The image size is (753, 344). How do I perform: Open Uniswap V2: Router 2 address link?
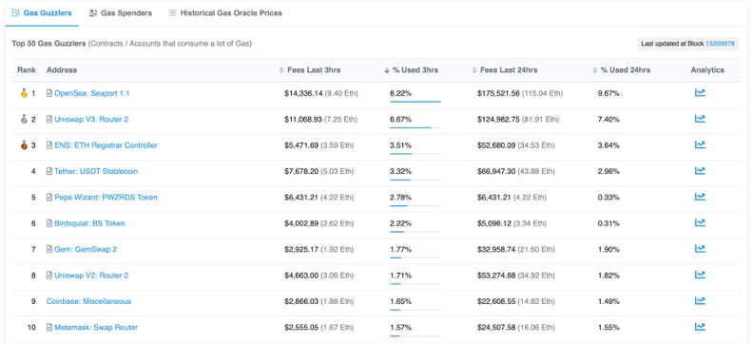click(91, 276)
